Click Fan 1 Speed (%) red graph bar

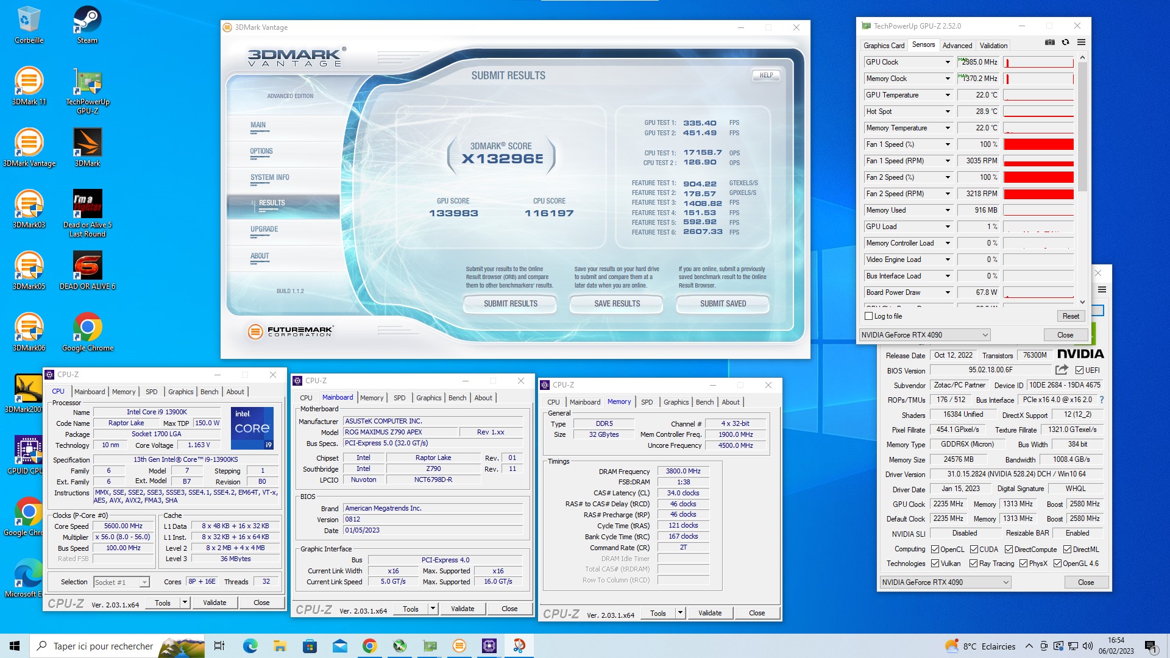point(1038,144)
